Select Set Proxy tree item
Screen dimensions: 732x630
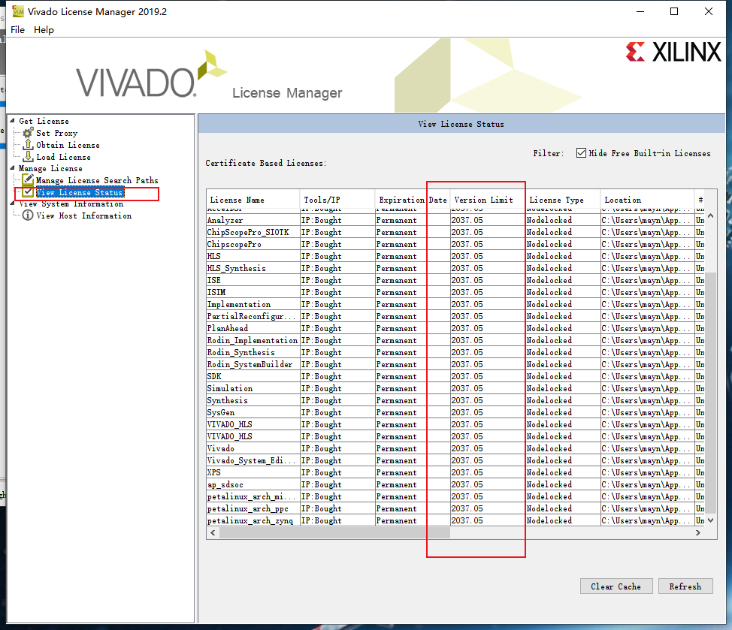[57, 133]
